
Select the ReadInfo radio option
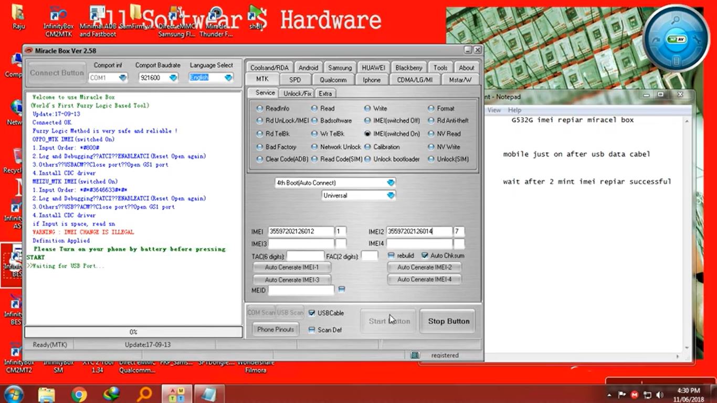[x=260, y=109]
